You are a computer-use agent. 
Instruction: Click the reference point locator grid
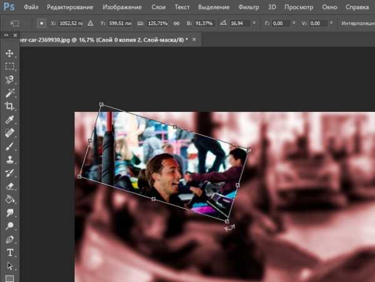[41, 23]
